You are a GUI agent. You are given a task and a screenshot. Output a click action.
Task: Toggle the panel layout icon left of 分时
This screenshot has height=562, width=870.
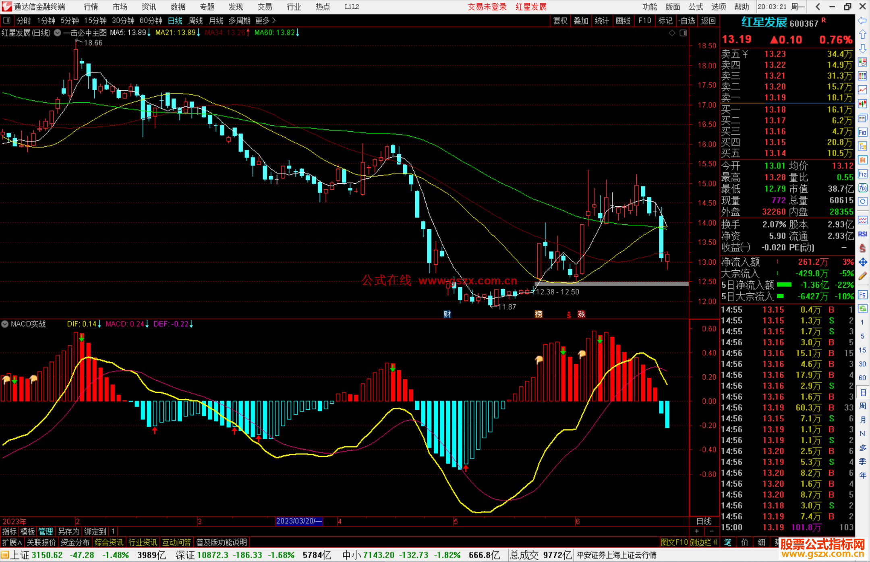pos(7,21)
